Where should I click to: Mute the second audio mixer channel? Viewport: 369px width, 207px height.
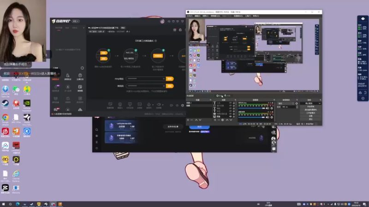coord(268,117)
